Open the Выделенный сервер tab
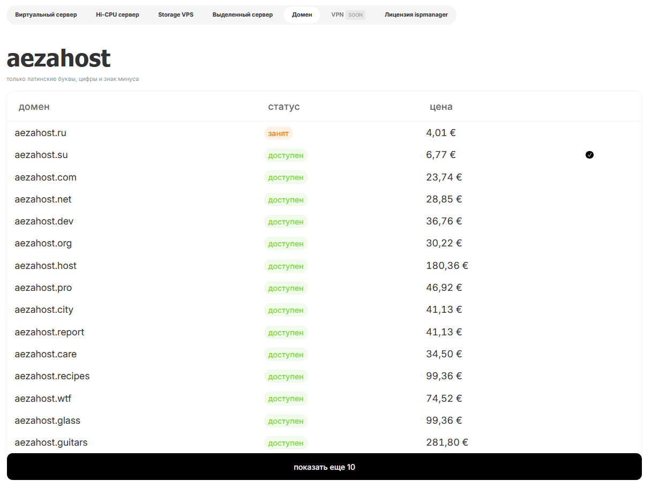Screen dimensions: 659x488 [242, 15]
